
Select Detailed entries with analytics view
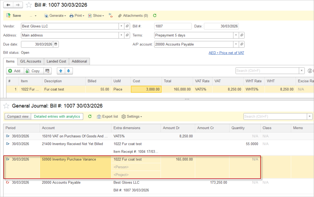[x=57, y=117]
